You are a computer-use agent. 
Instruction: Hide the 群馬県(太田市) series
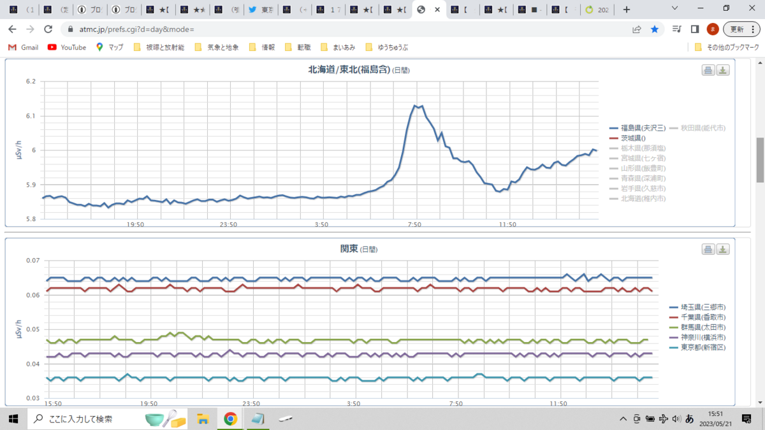pyautogui.click(x=697, y=327)
